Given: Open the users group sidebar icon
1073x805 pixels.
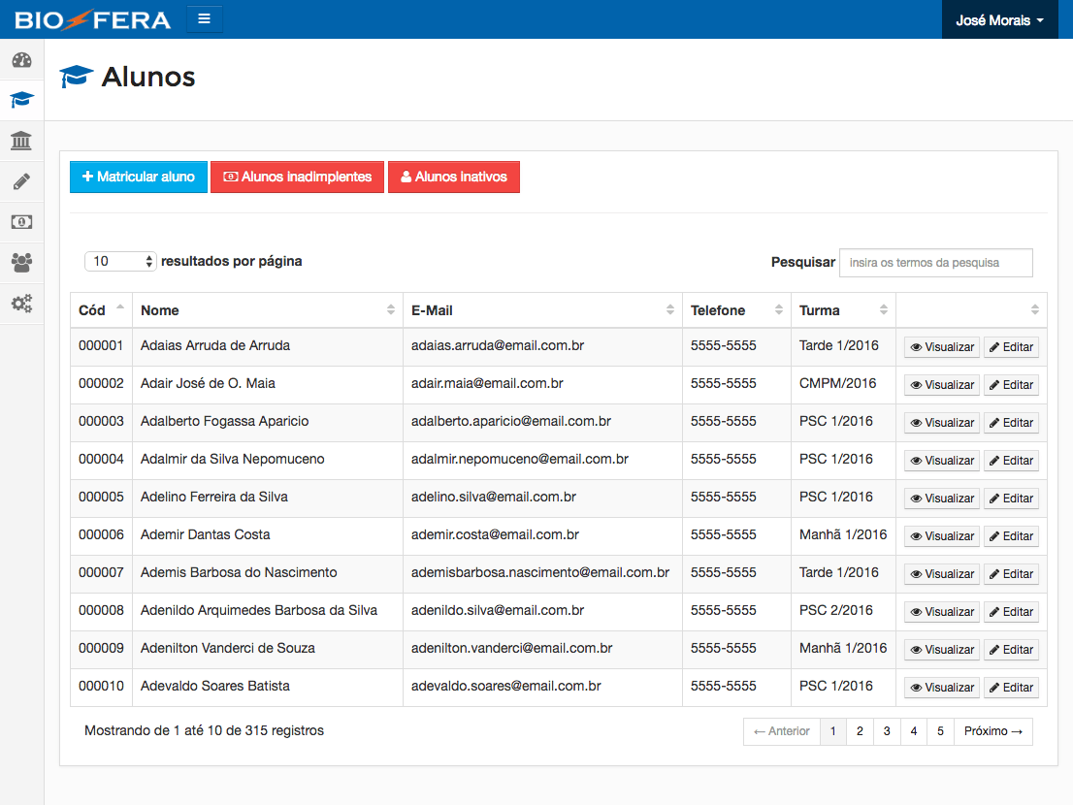Looking at the screenshot, I should [21, 263].
